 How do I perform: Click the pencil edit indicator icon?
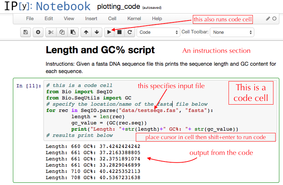(268, 18)
